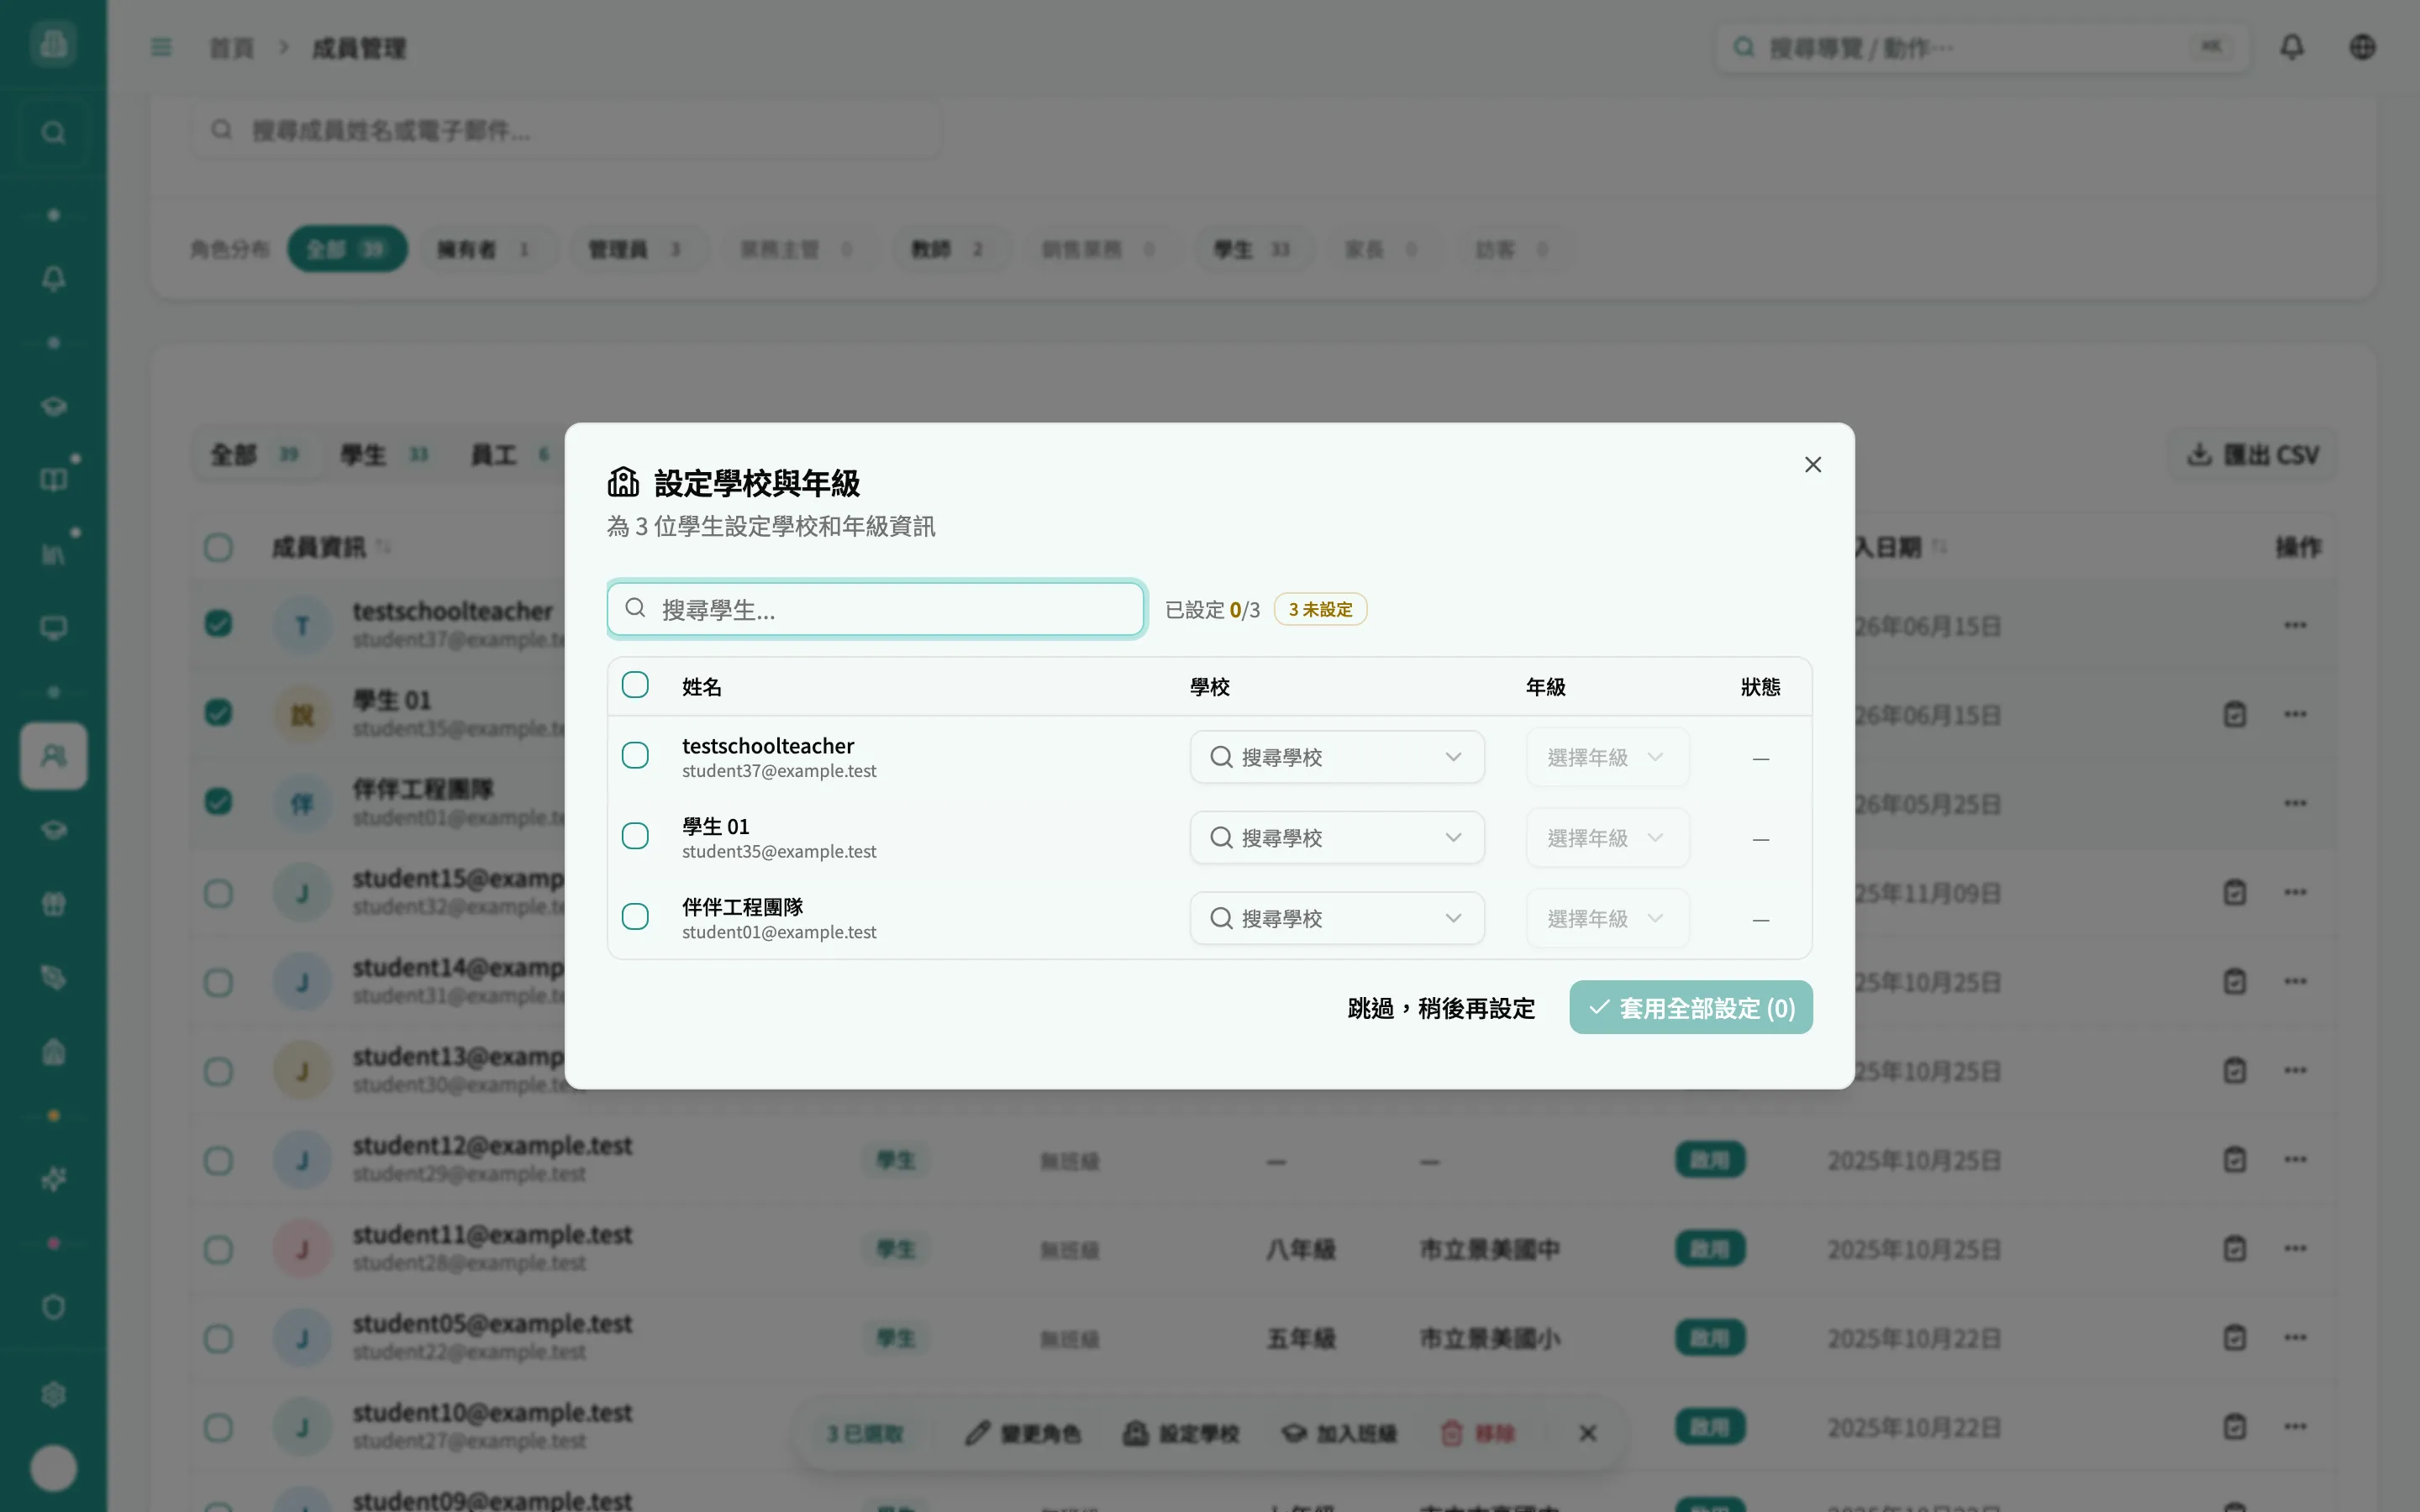Screen dimensions: 2420x1512
Task: Toggle the hamburger menu in top bar
Action: 161,47
